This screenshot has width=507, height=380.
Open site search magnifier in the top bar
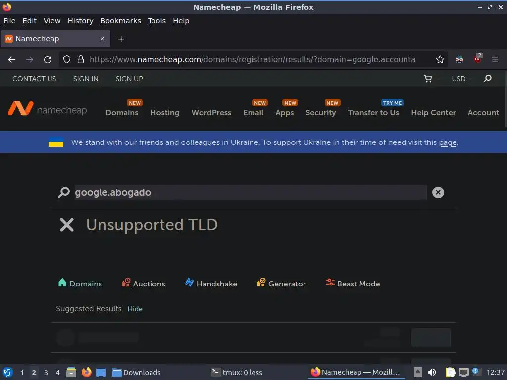tap(488, 78)
